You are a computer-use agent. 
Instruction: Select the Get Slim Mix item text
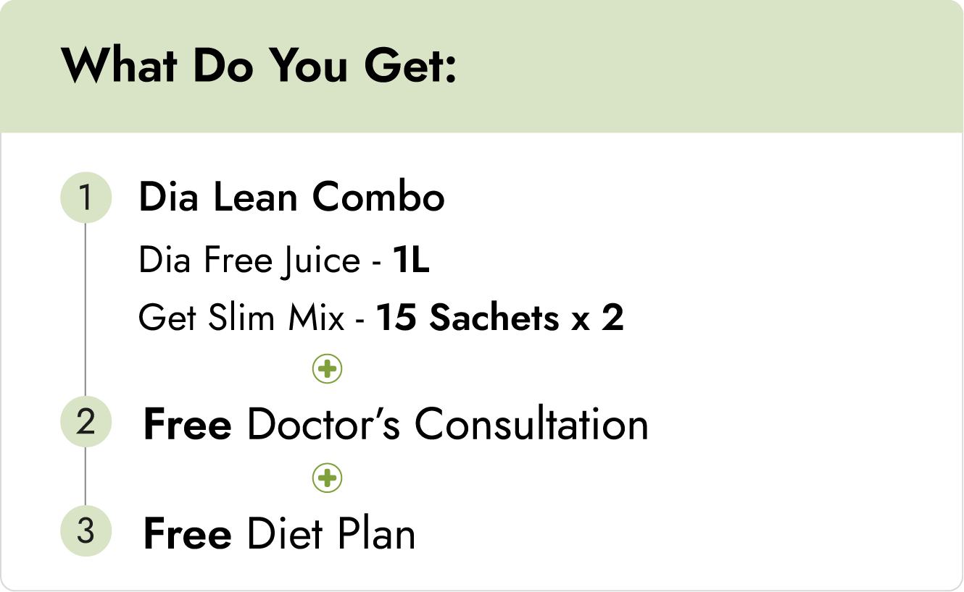point(241,318)
